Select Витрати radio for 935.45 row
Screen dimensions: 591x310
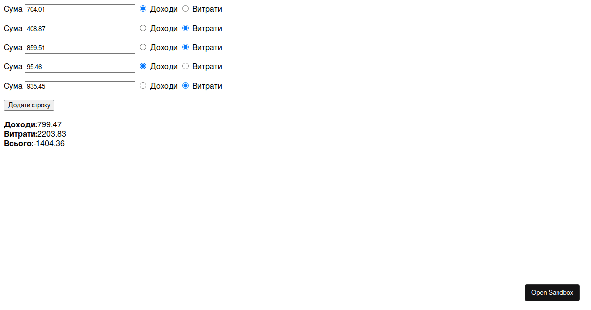tap(186, 86)
